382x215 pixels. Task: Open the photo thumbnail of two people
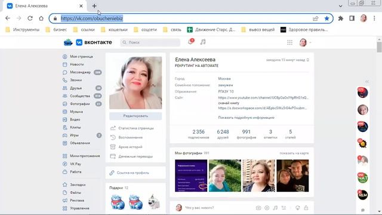pyautogui.click(x=292, y=176)
